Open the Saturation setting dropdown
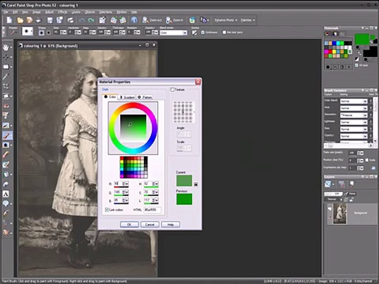 pos(354,115)
